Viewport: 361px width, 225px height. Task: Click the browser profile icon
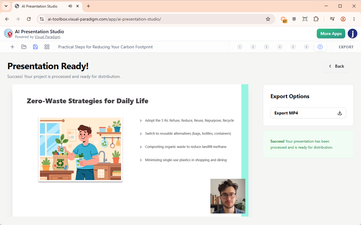click(343, 19)
